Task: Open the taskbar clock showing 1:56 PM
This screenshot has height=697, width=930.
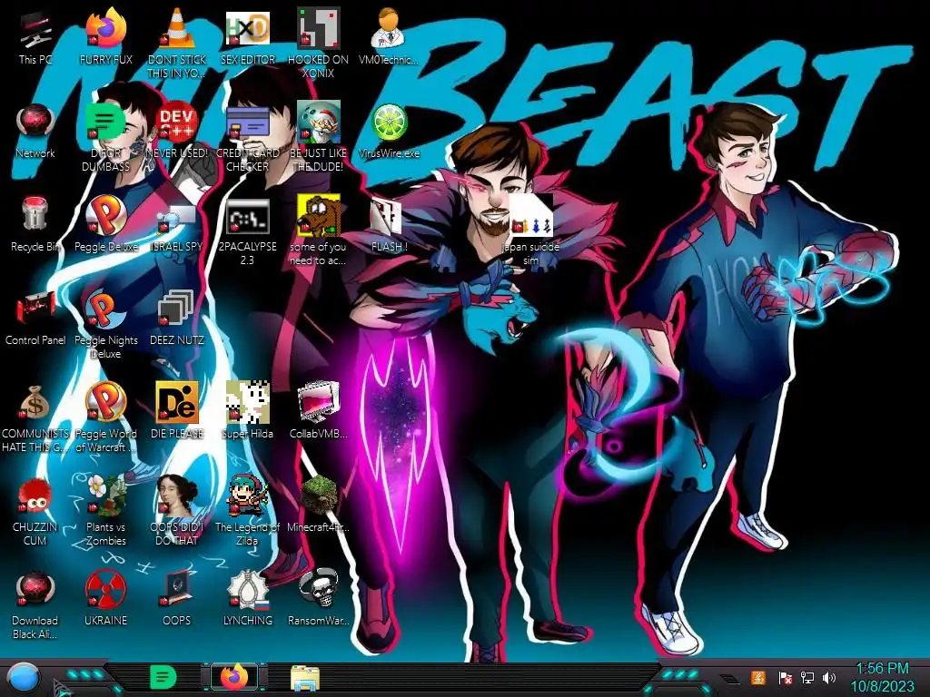Action: (883, 677)
